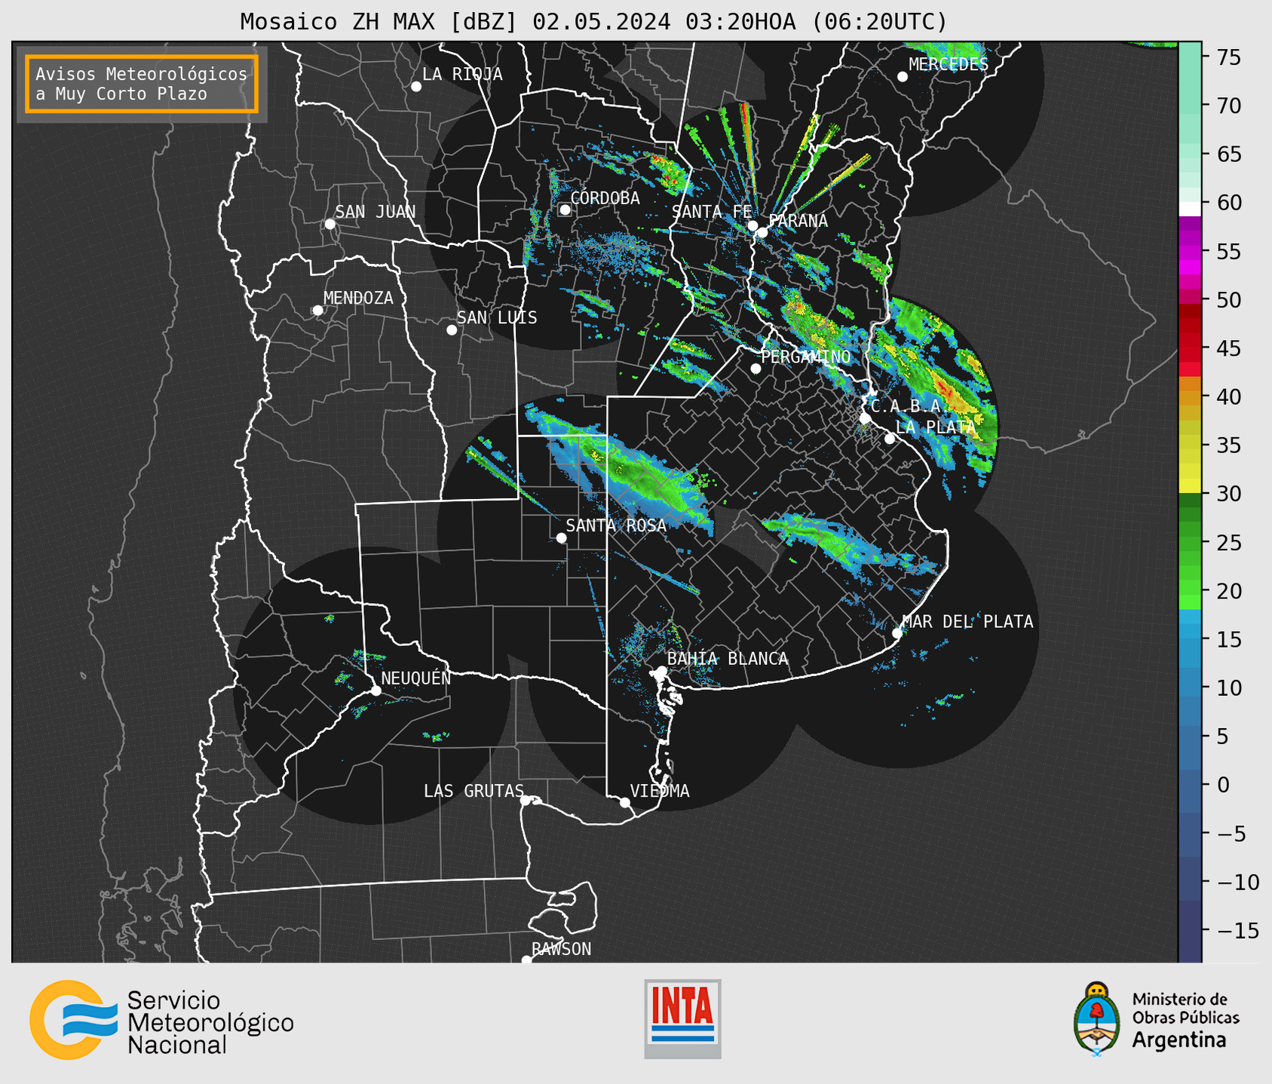The width and height of the screenshot is (1272, 1084).
Task: Click the Argentina coat of arms emblem
Action: (x=1097, y=1019)
